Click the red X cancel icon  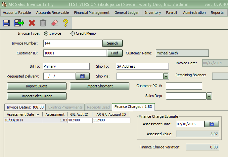[32, 23]
